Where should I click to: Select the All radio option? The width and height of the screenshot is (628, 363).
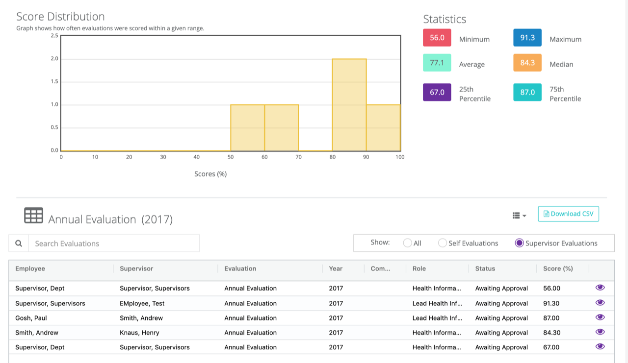(407, 243)
